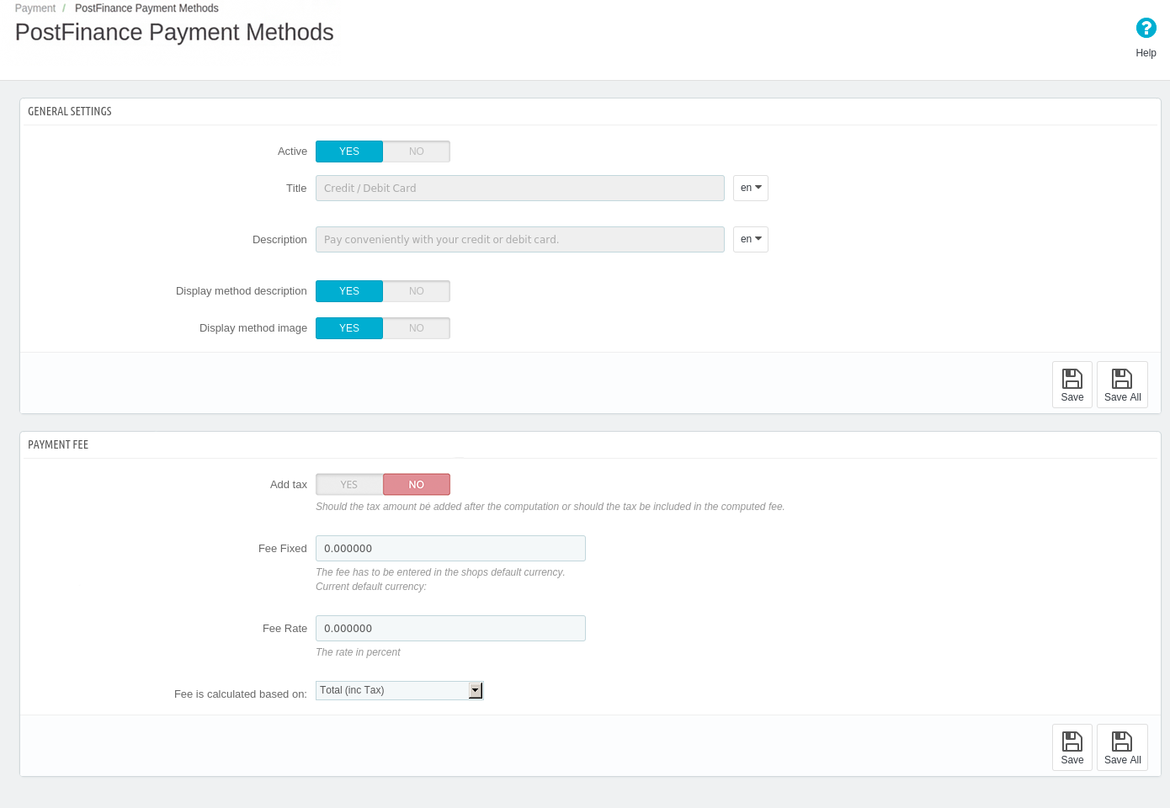
Task: Select the PostFinance Payment Methods breadcrumb
Action: click(x=146, y=8)
